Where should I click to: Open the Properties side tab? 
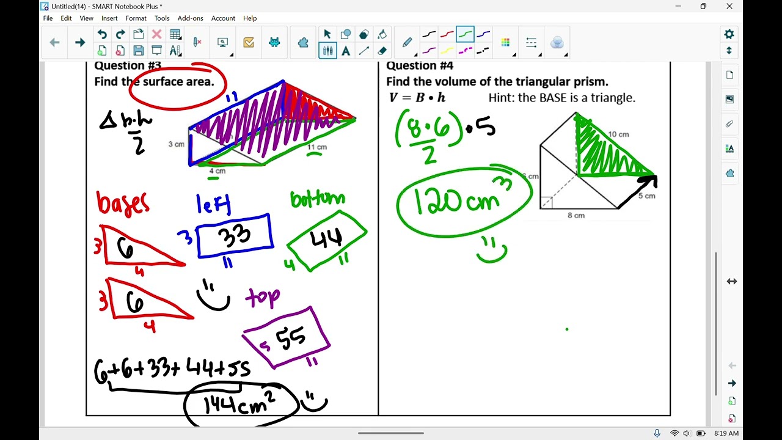pyautogui.click(x=730, y=148)
